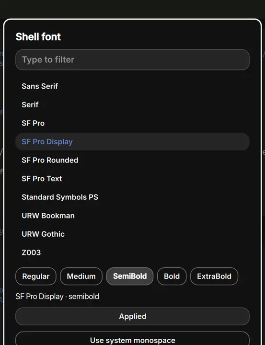
Task: Set font weight to Regular
Action: tap(36, 276)
